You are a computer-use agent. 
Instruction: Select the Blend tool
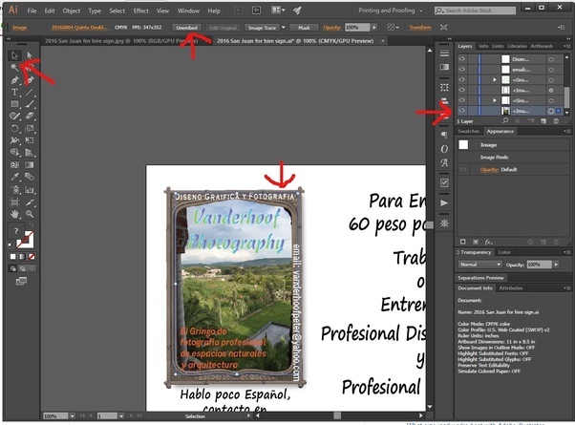30,177
